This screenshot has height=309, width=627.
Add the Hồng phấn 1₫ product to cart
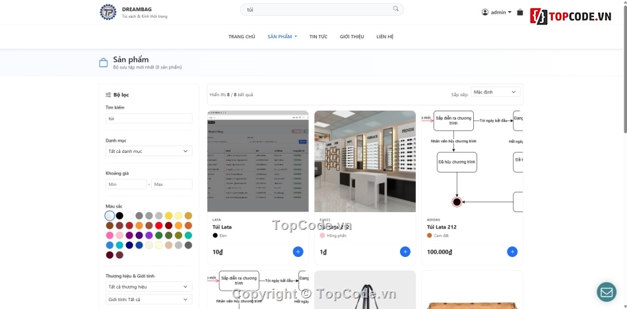(x=405, y=252)
